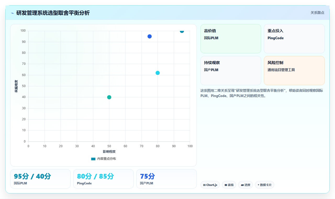
Task: Click the 影响程度 x-axis label
Action: 109,152
